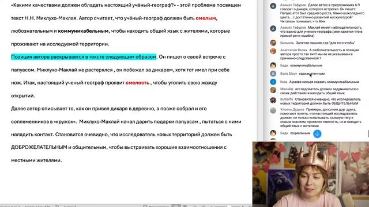Viewport: 369px width, 207px height.
Task: Click the Ульяна Дудина username
Action: coord(292,110)
